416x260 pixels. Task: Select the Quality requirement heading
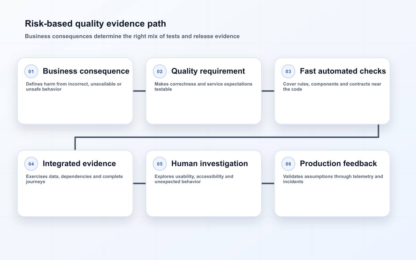[x=208, y=71]
